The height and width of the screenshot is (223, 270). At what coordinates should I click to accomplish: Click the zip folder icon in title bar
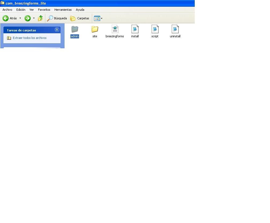[2, 3]
